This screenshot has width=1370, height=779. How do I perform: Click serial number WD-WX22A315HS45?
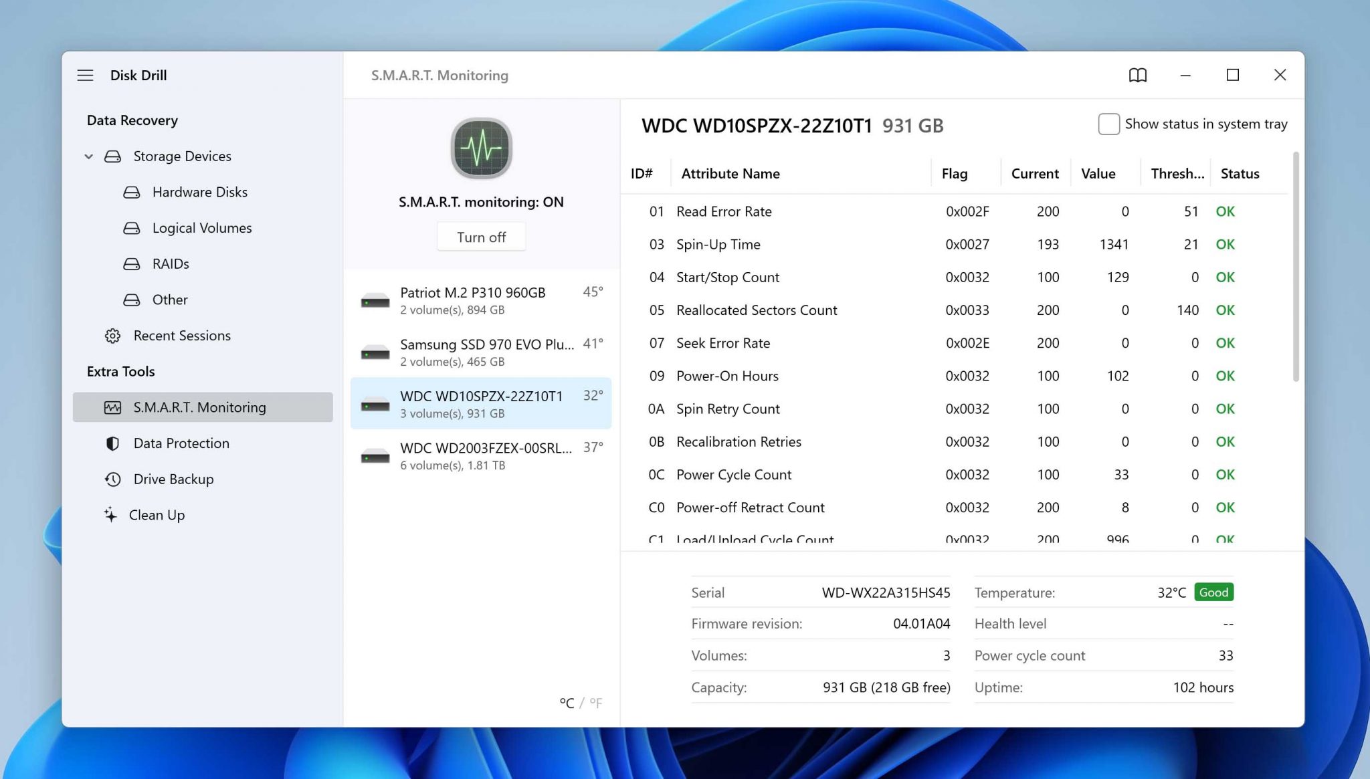886,593
